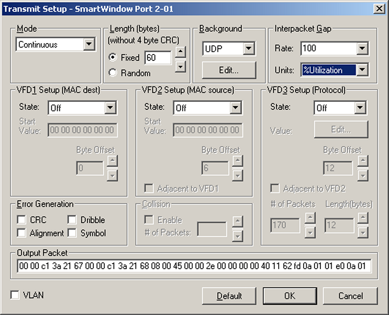Increase the packet length with the up arrow

(x=180, y=52)
